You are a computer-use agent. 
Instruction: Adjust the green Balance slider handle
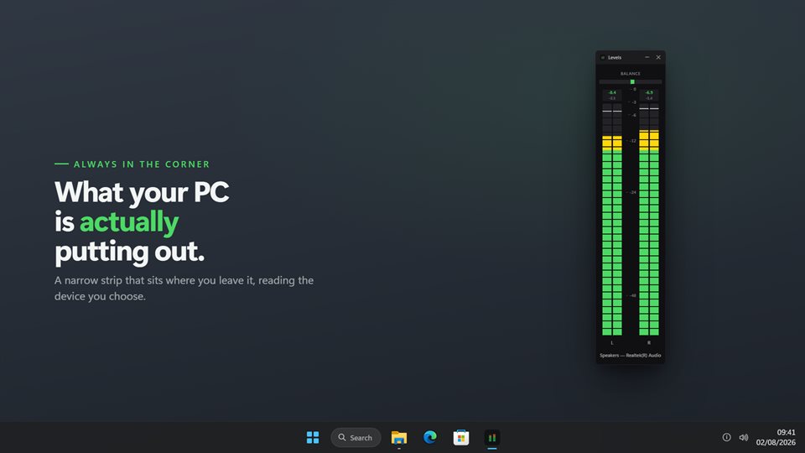pos(632,81)
